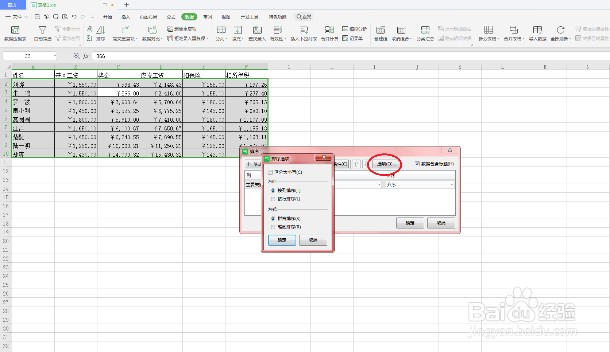
Task: Switch to the Formulas (公式) tab
Action: 171,17
